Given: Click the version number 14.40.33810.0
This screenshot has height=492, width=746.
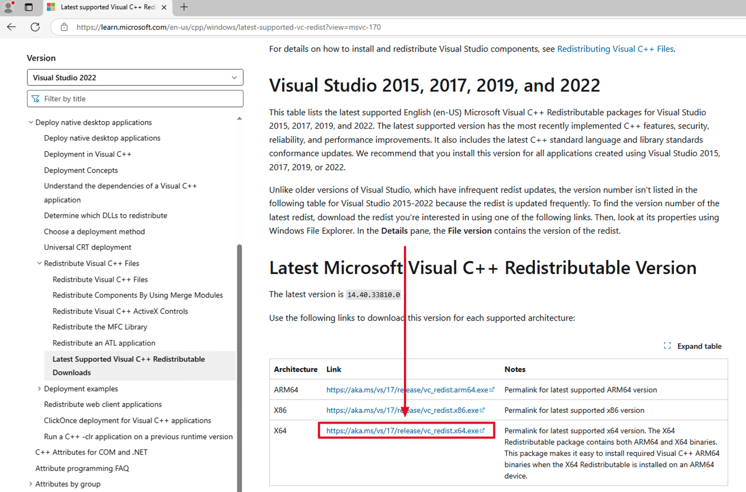Looking at the screenshot, I should 374,295.
